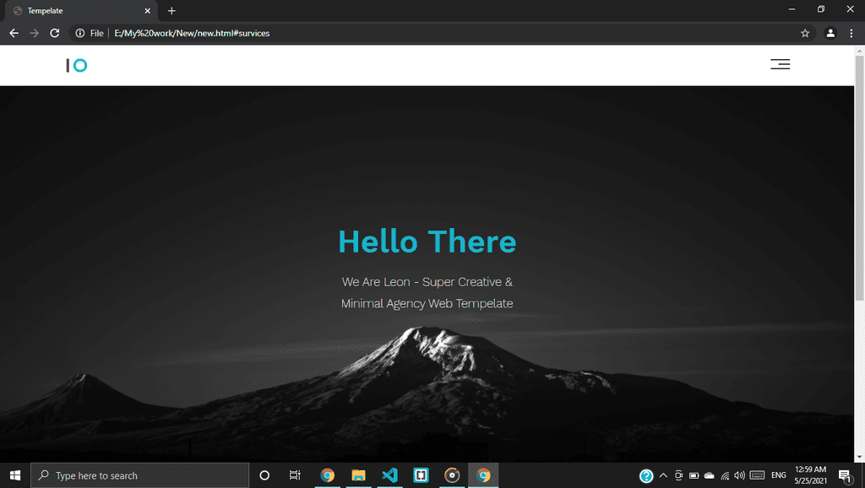Screen dimensions: 865x488
Task: Click 'Minimal Agency Web Tempelate' text
Action: coord(427,303)
